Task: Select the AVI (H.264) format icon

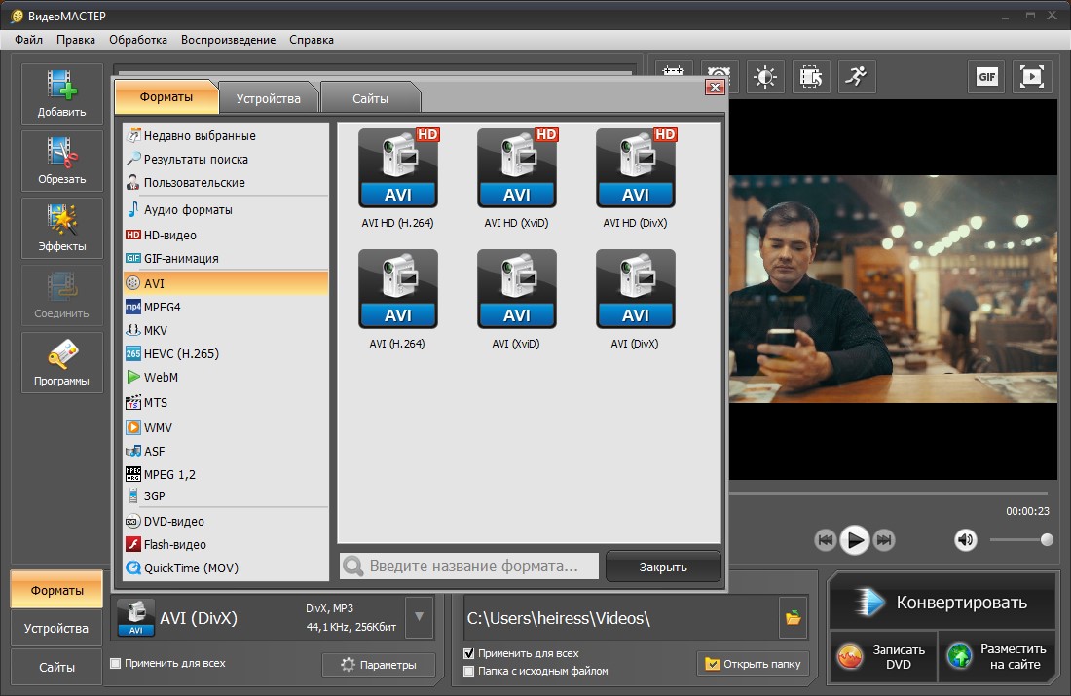Action: coord(397,289)
